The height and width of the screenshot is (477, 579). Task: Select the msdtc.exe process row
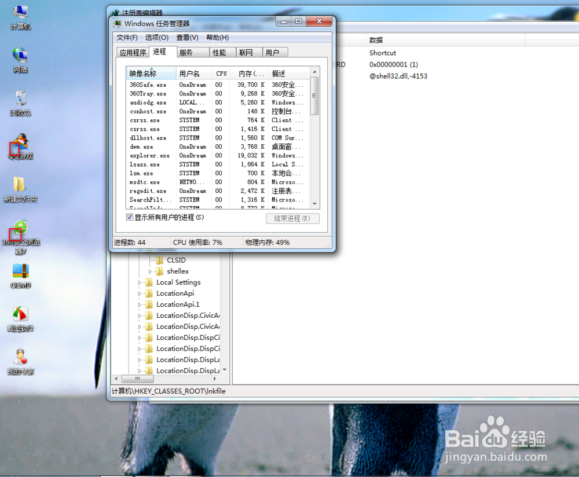coord(218,182)
